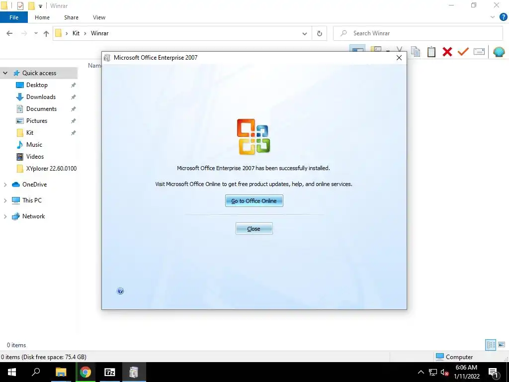Click the Computer status bar entry
The height and width of the screenshot is (382, 509).
(x=454, y=357)
